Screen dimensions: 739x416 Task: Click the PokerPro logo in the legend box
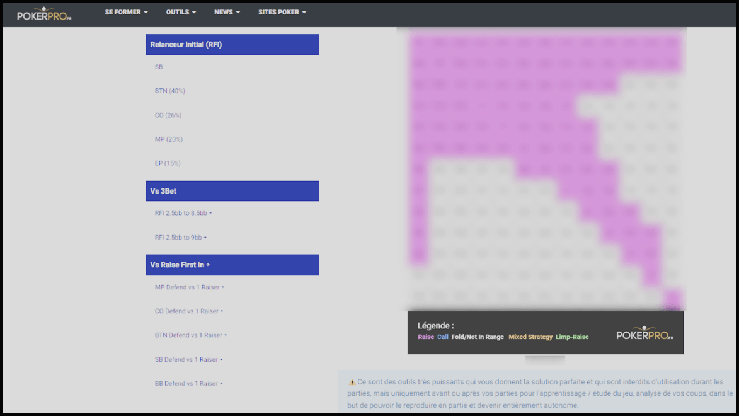(644, 334)
